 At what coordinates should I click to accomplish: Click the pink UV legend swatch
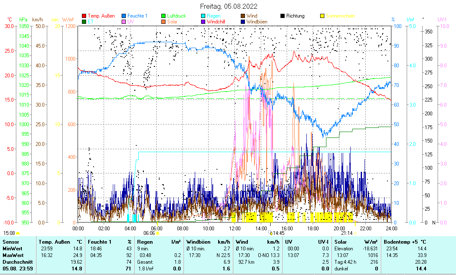[x=124, y=22]
